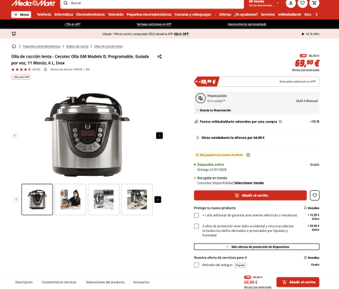Open the wishlist heart icon in header
This screenshot has width=339, height=289.
point(303,3)
